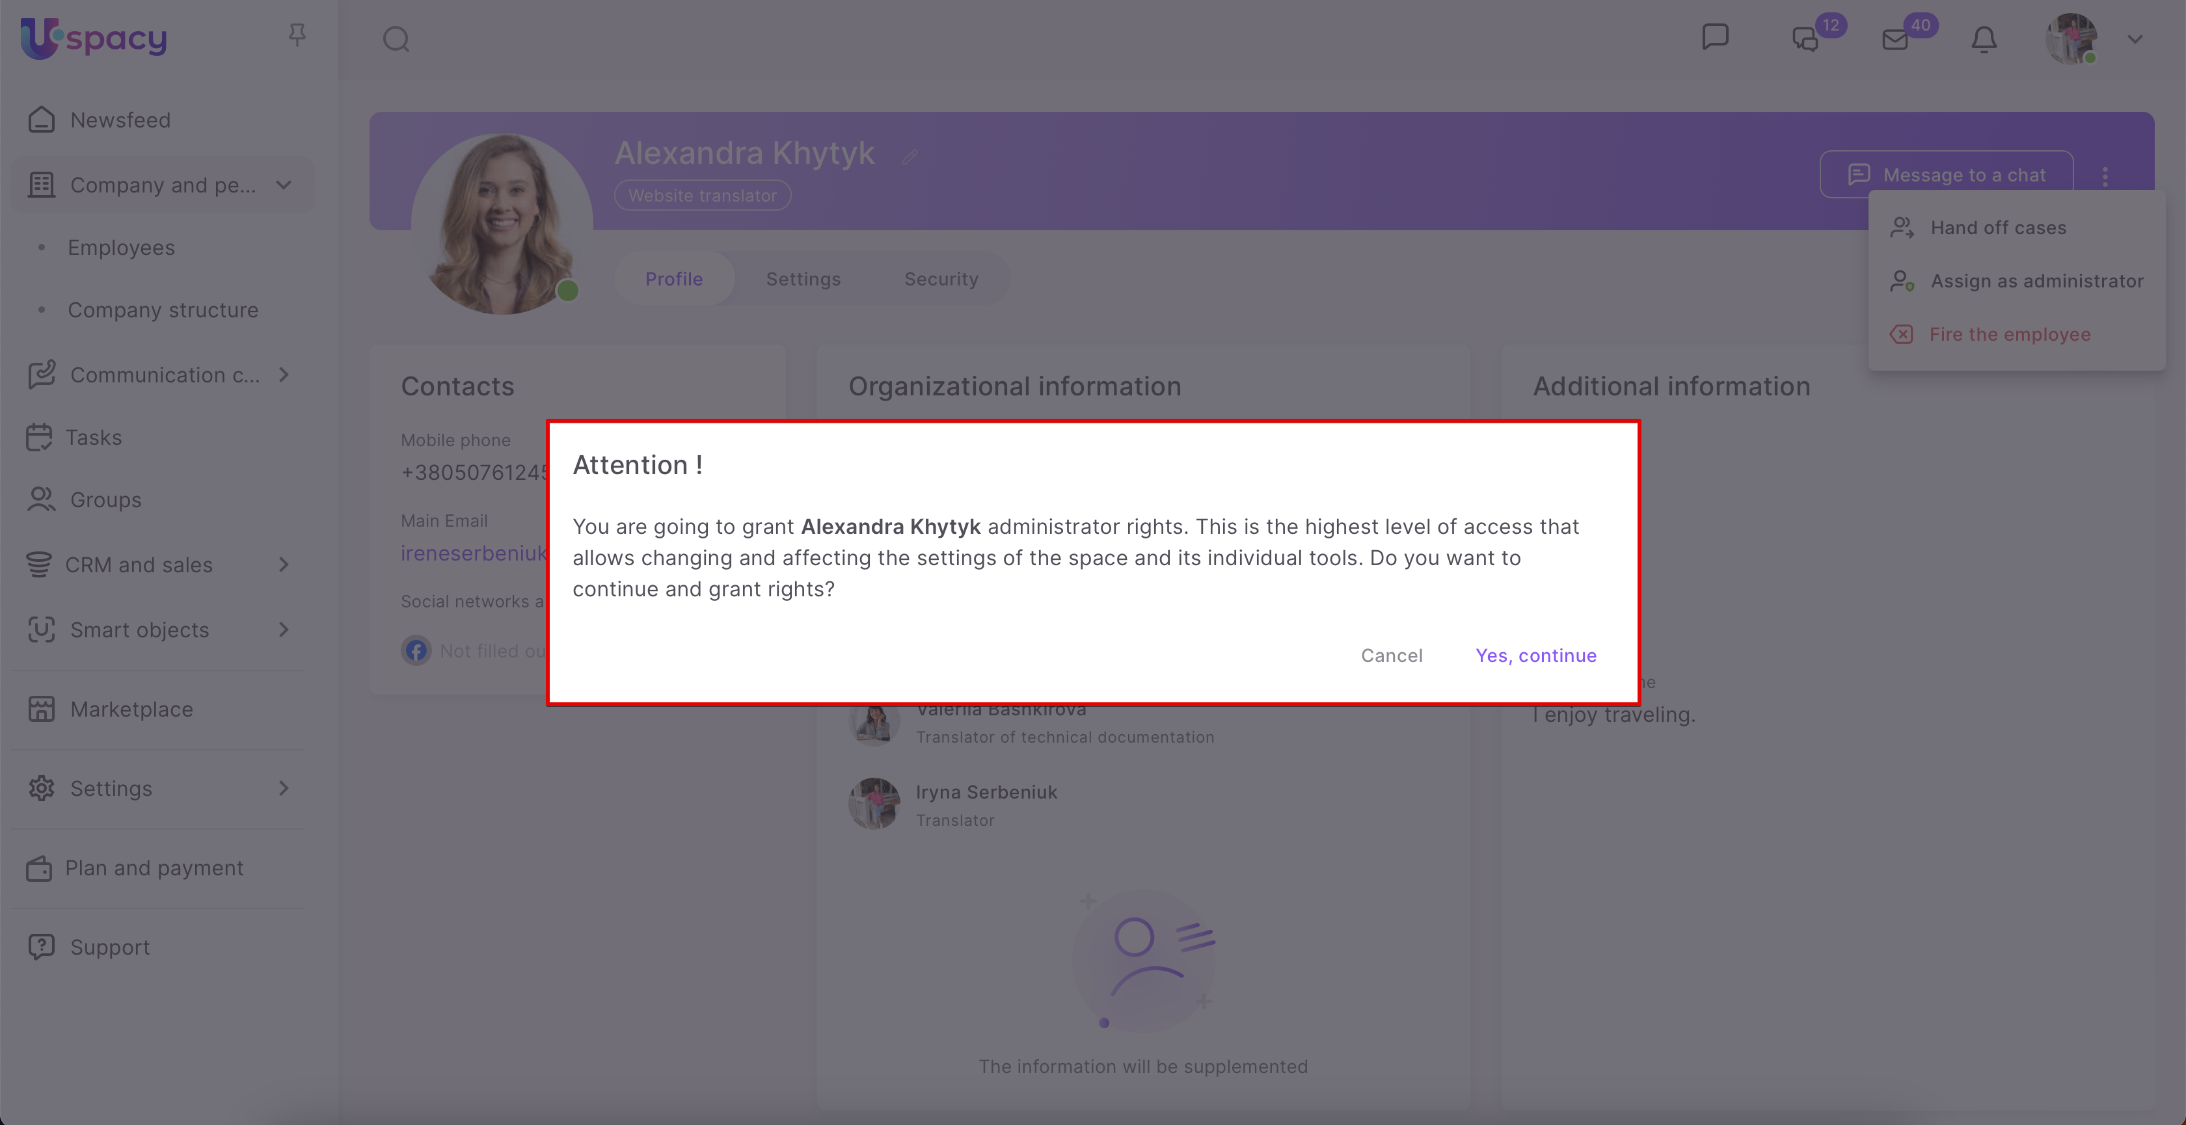Open the notifications bell

1983,39
